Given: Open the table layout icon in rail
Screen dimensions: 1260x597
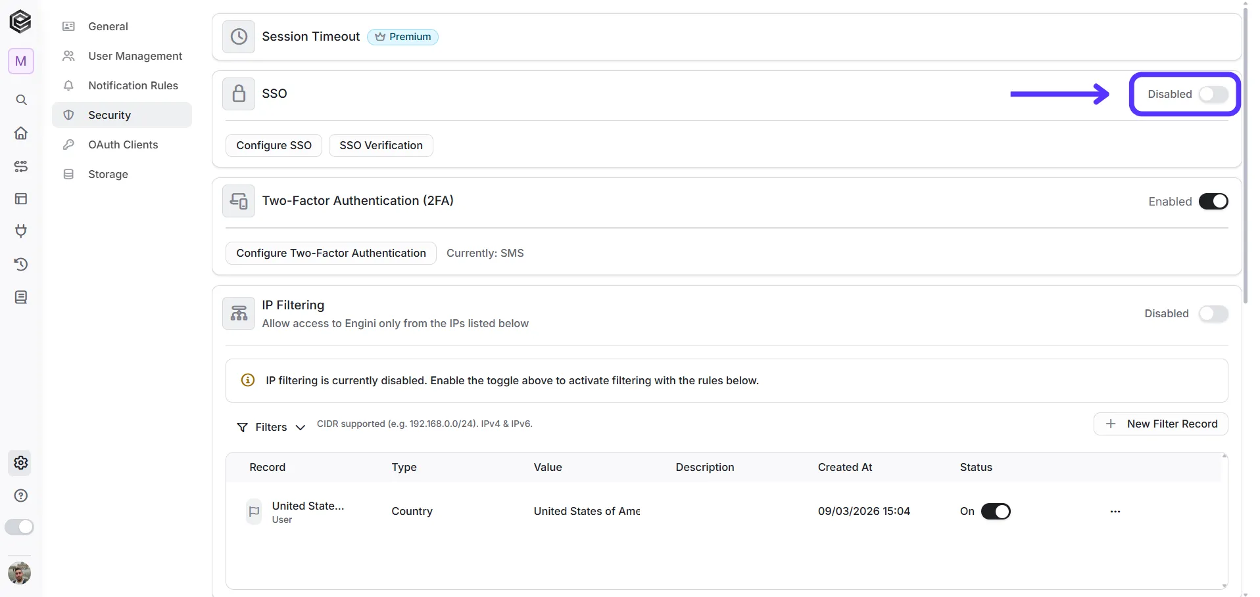Looking at the screenshot, I should click(21, 199).
